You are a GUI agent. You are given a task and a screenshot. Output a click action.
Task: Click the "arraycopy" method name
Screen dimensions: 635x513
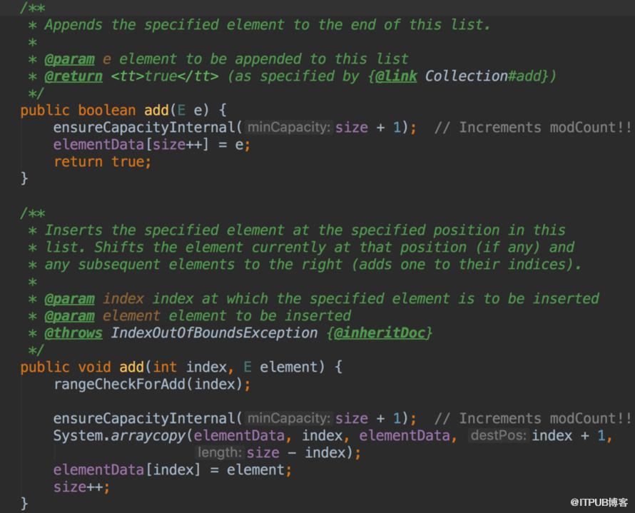point(148,436)
